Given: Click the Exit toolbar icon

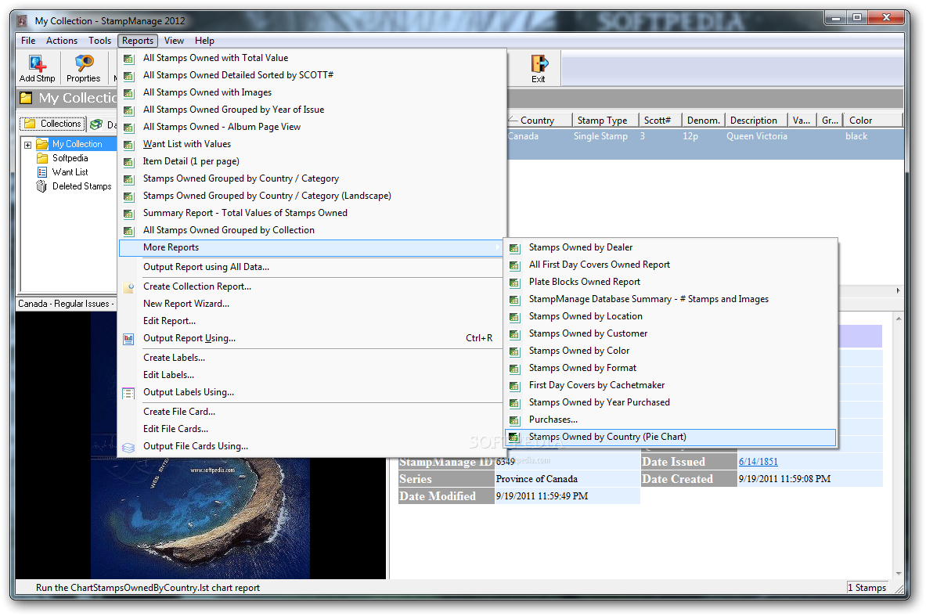Looking at the screenshot, I should [539, 63].
